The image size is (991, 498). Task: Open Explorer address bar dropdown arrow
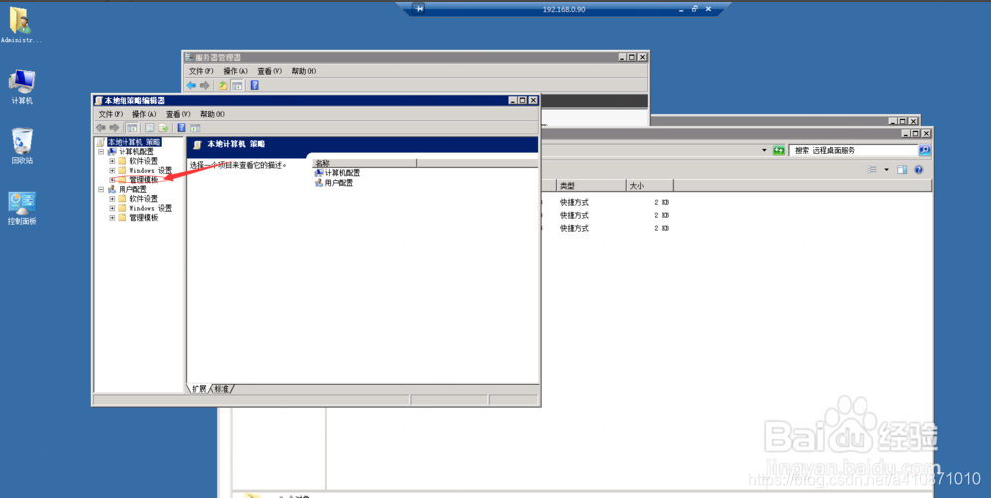click(765, 151)
